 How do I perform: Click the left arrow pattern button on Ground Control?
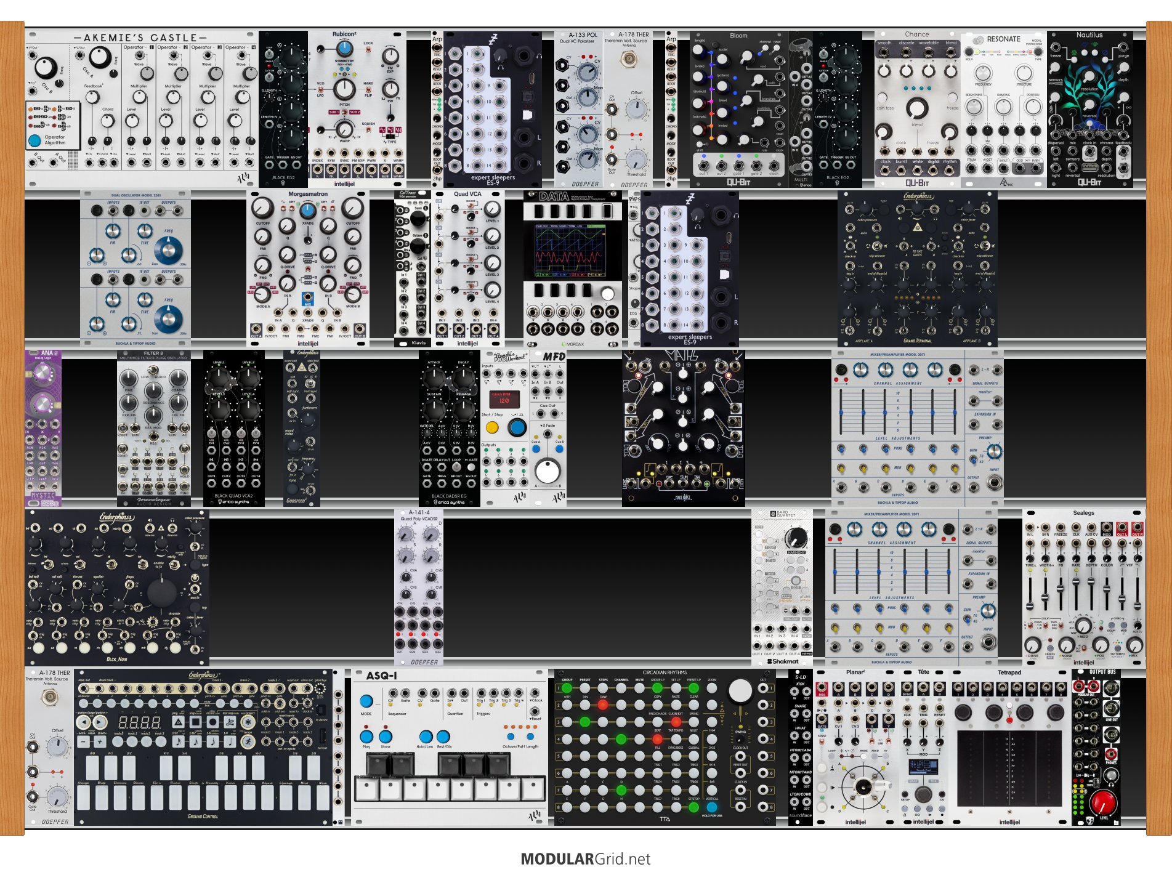coord(83,722)
